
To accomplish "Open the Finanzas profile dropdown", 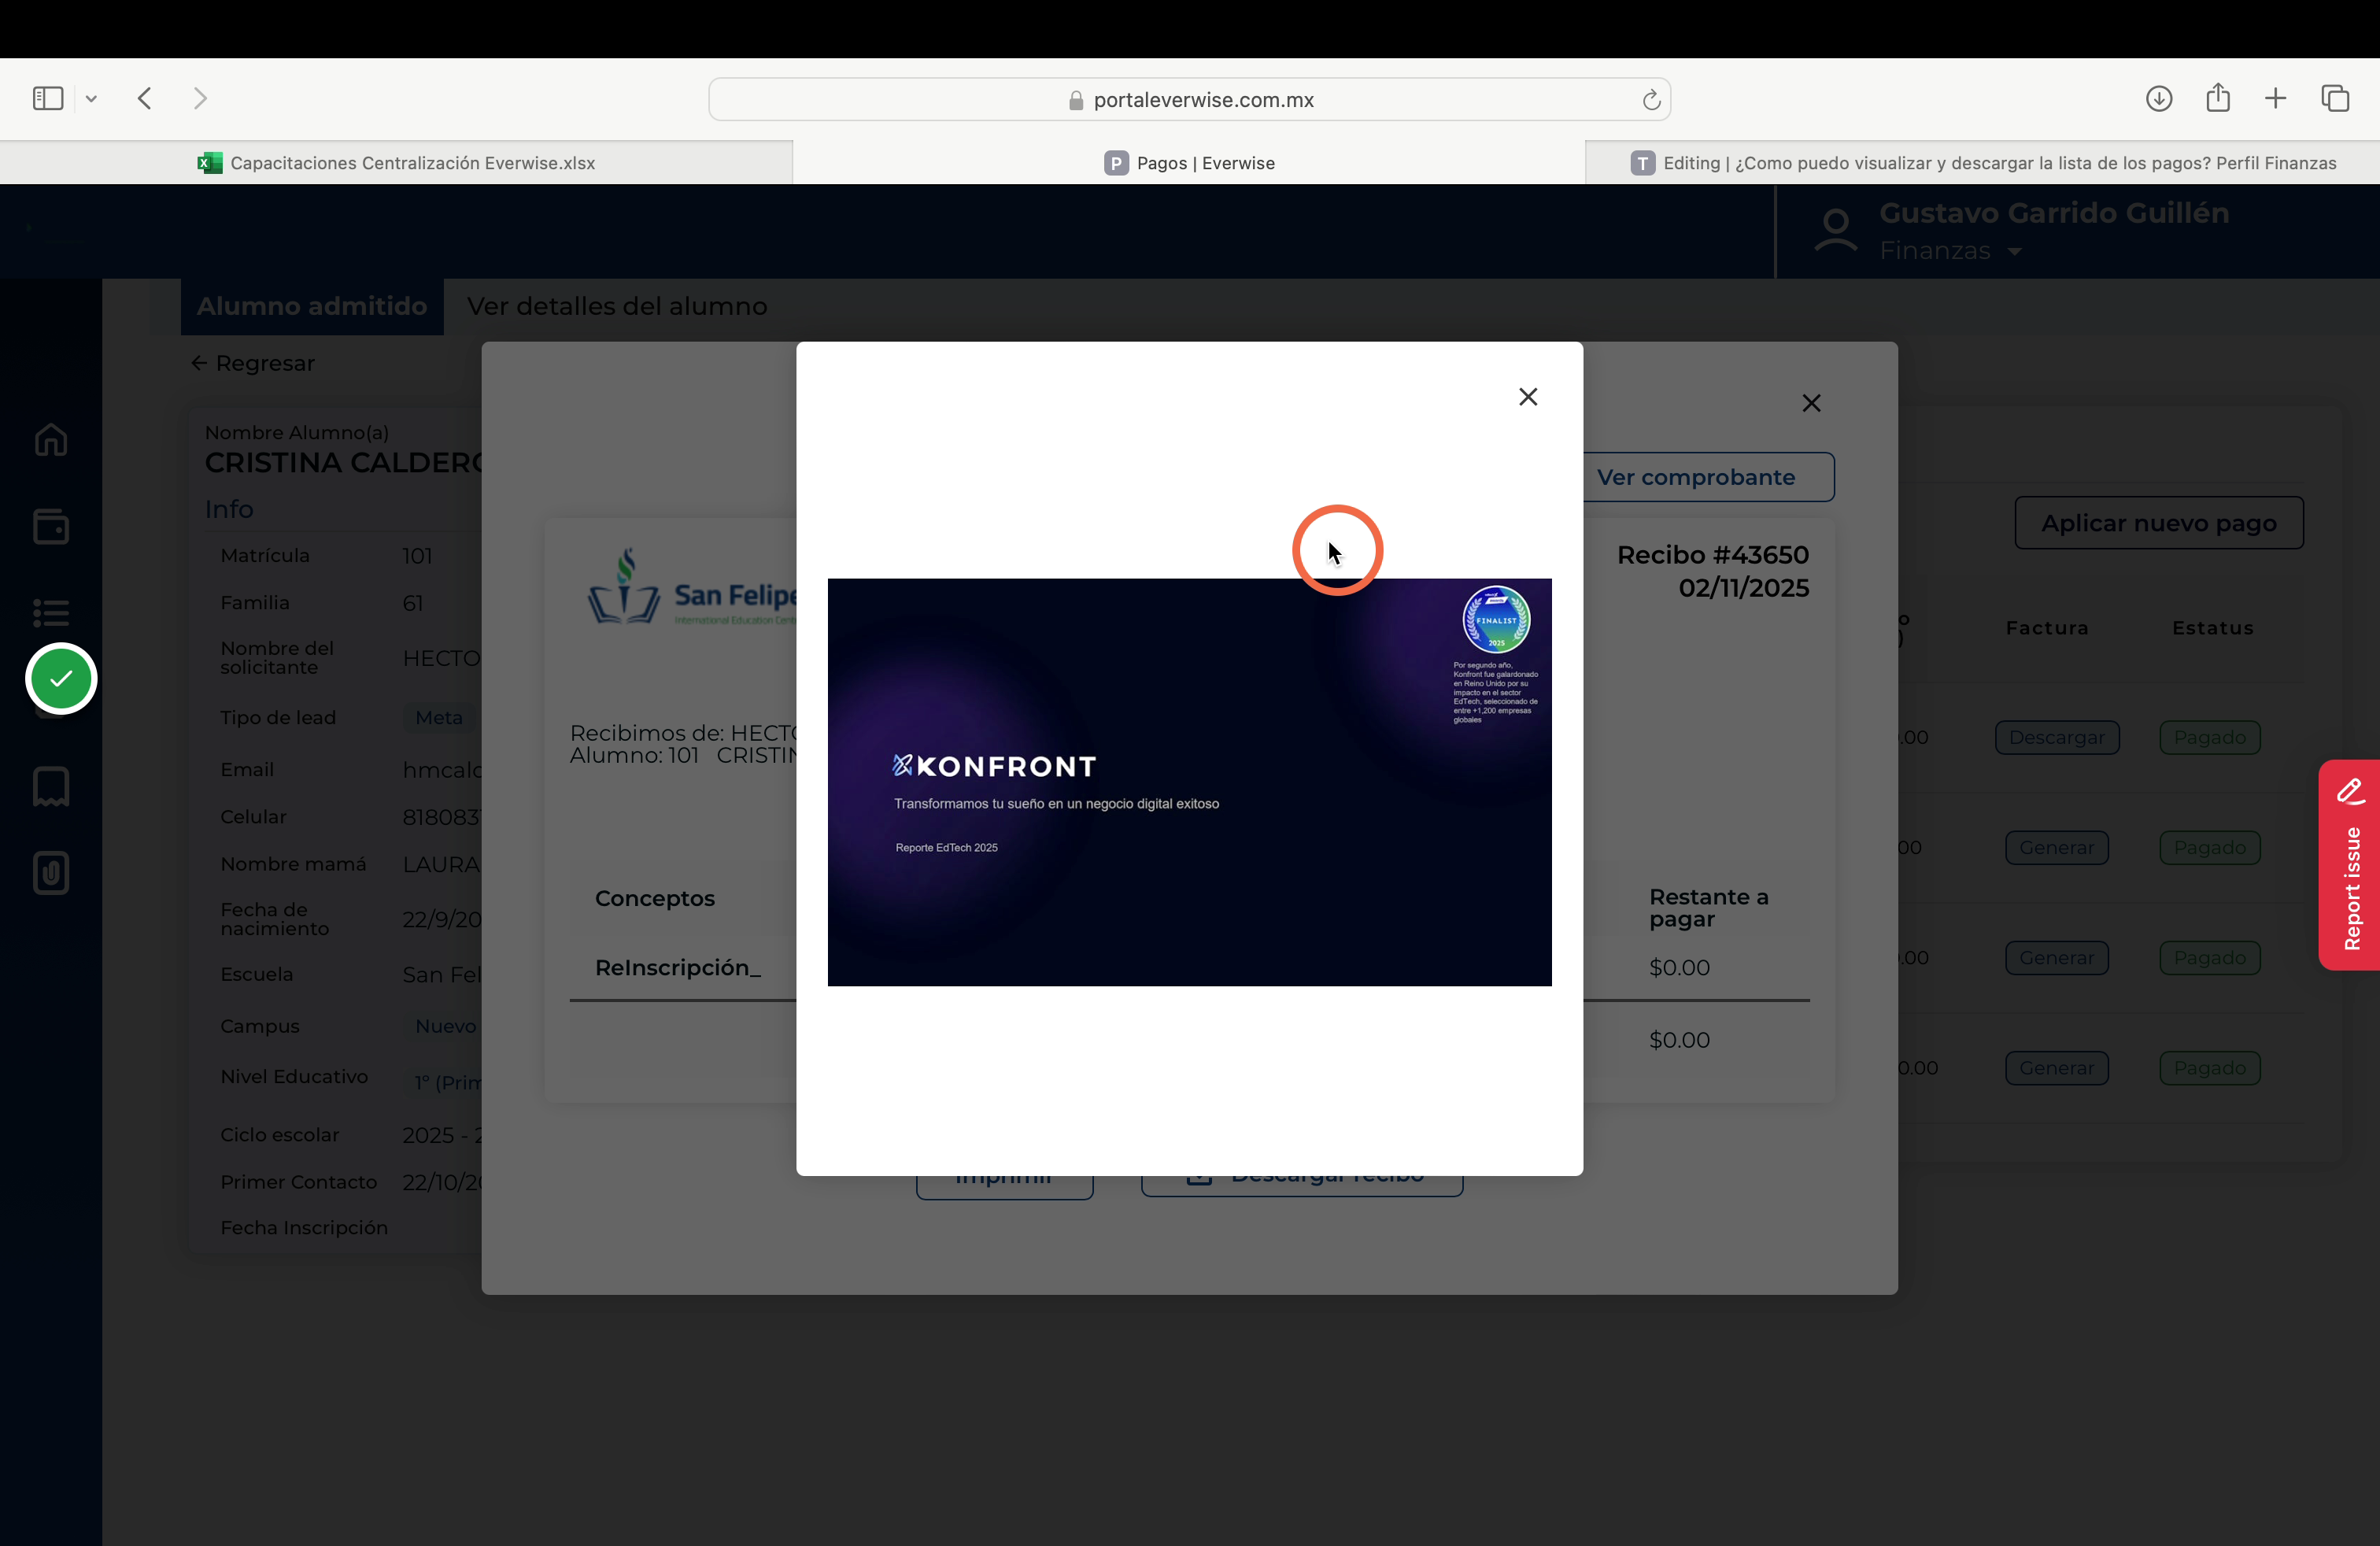I will click(1950, 251).
